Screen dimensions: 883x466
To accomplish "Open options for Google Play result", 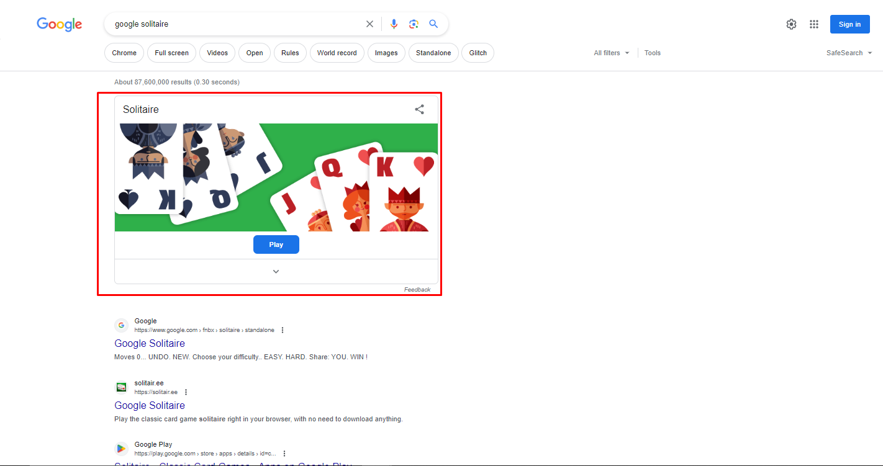I will tap(284, 454).
